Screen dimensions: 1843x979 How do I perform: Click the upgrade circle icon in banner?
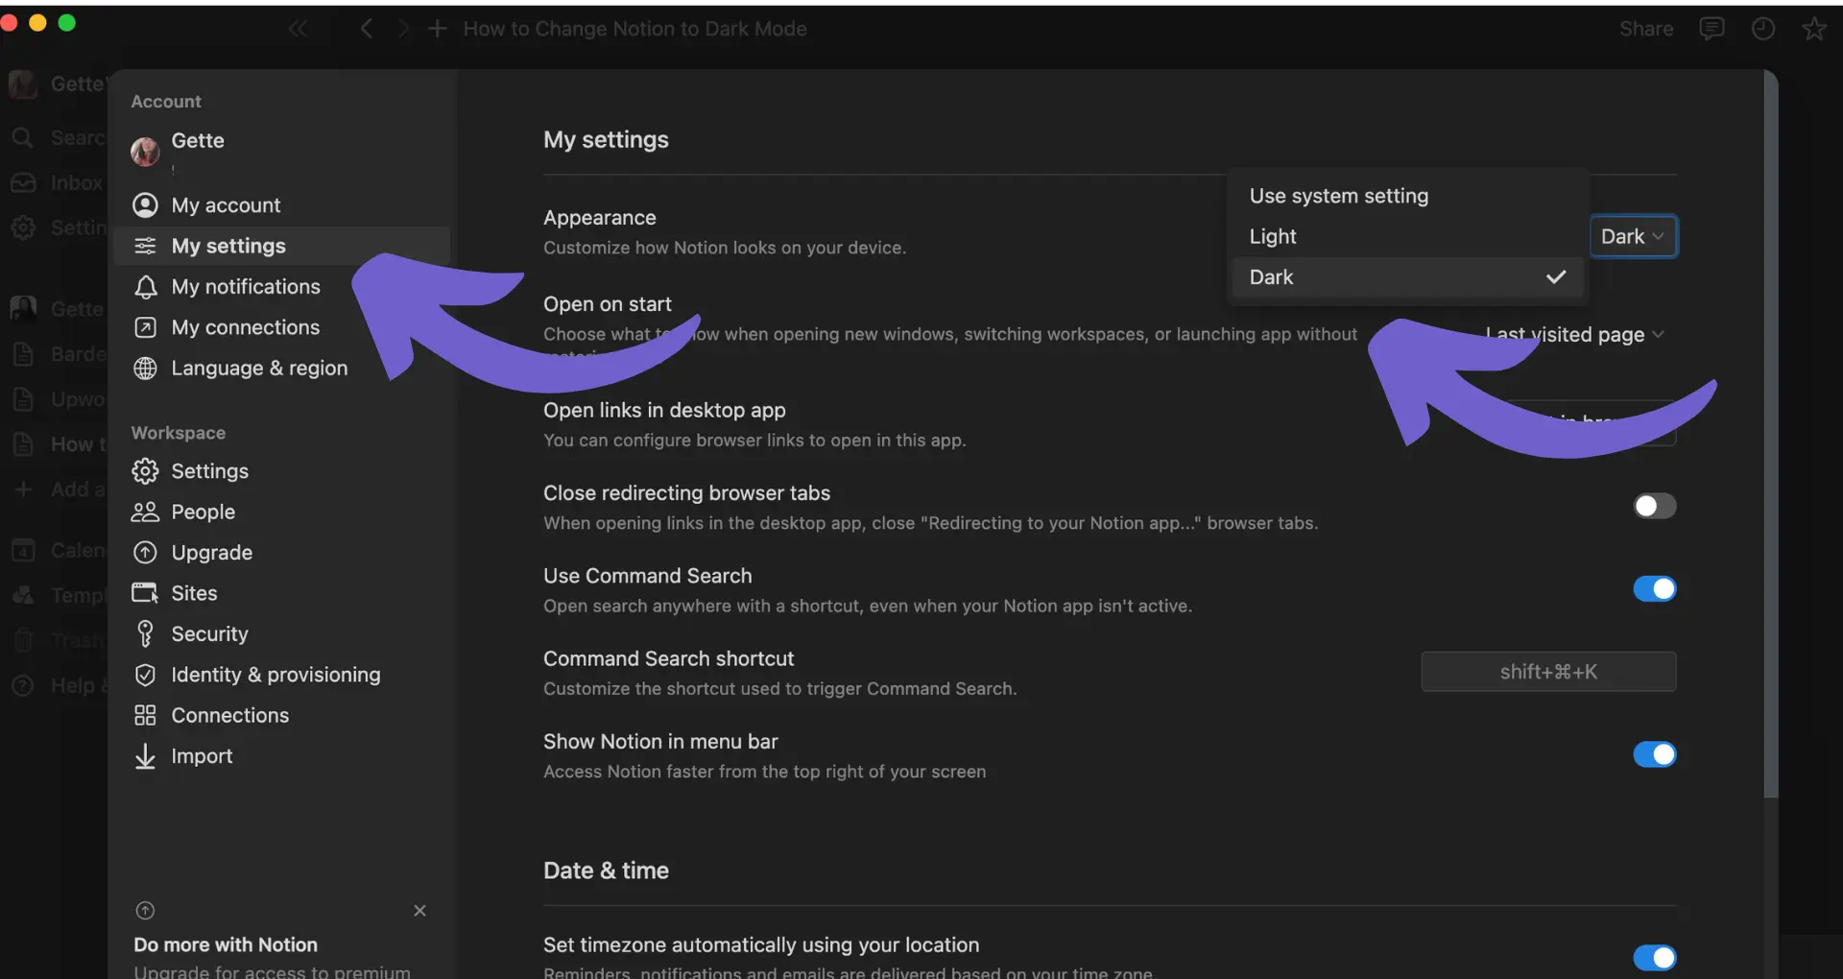pyautogui.click(x=145, y=911)
